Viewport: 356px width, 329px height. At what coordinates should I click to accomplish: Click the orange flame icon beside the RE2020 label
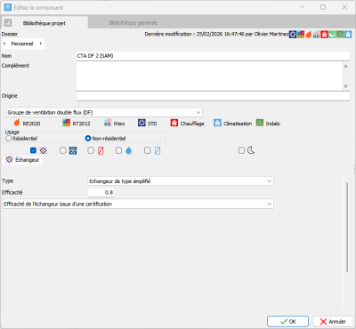pyautogui.click(x=17, y=123)
